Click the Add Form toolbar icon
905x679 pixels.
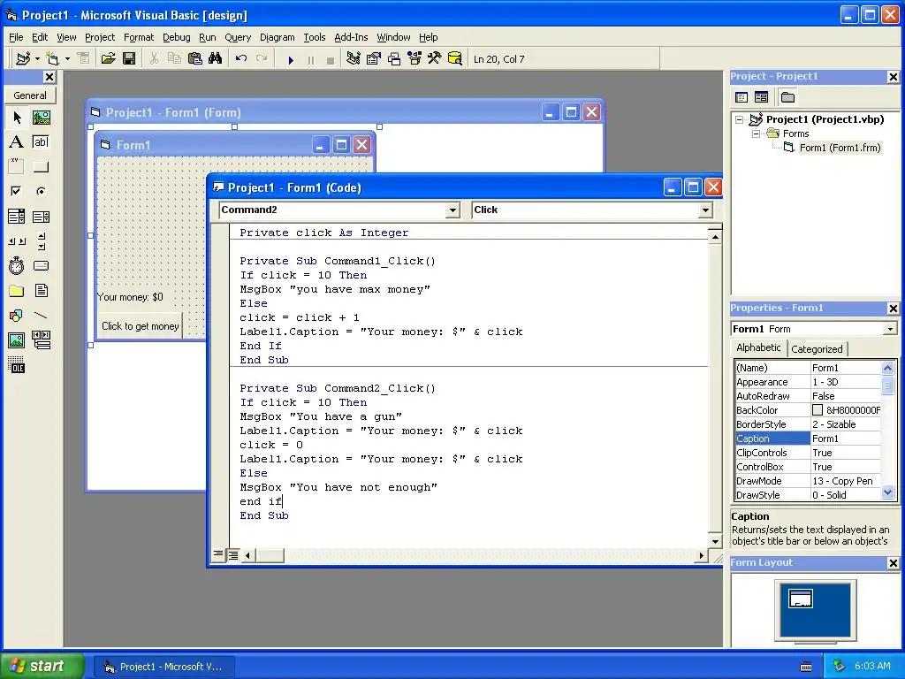(x=52, y=58)
